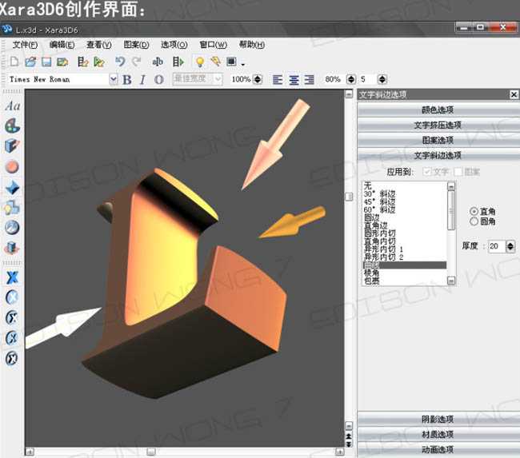520x458 pixels.
Task: Select the 直角 radio button
Action: (474, 211)
